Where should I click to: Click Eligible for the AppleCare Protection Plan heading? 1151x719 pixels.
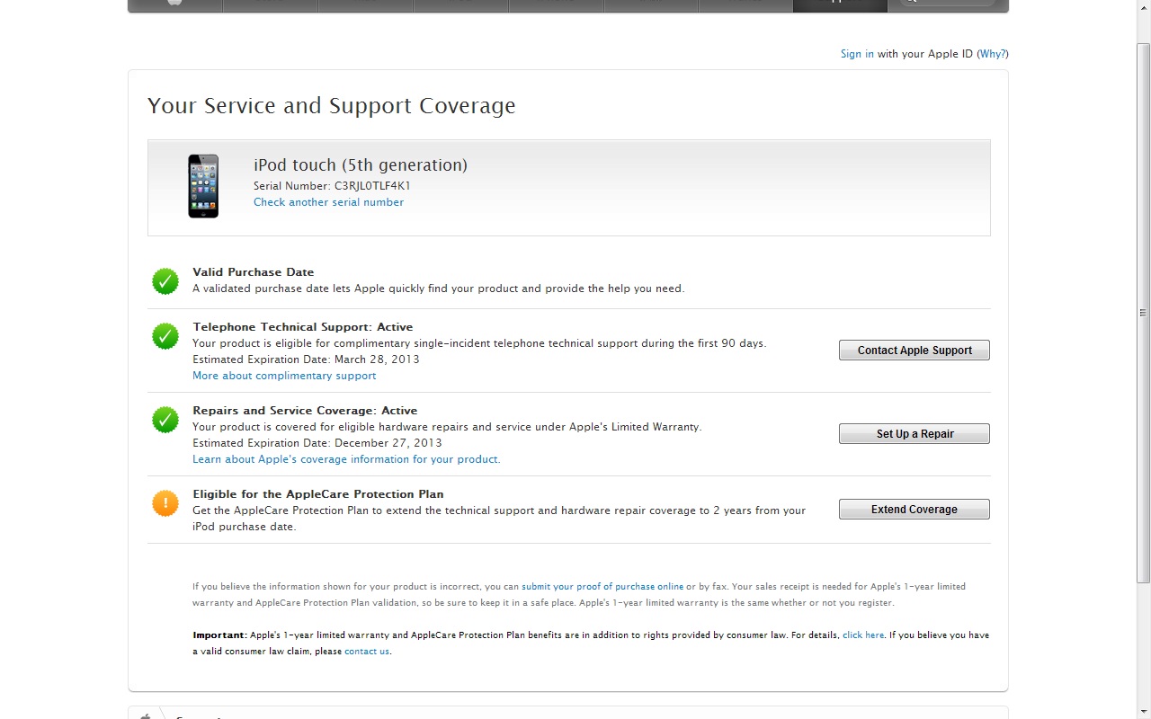click(x=318, y=494)
